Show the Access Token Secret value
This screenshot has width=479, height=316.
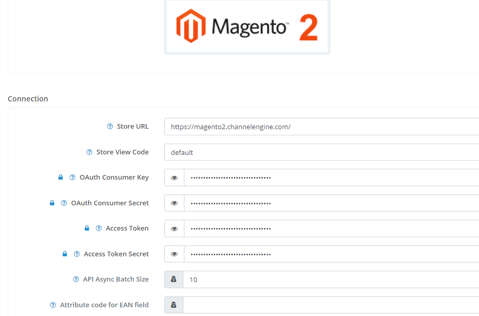tap(174, 253)
